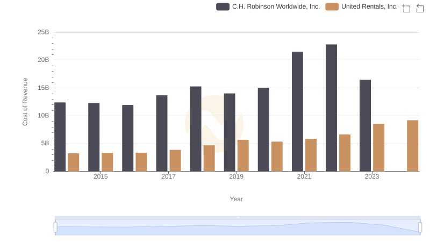Click the data zoom top drag bar

tap(238, 217)
